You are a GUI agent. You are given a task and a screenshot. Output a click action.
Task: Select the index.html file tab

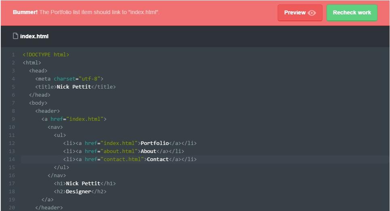[34, 36]
